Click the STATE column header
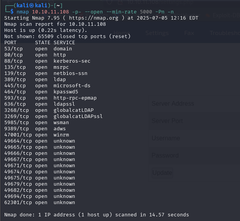This screenshot has width=240, height=221. pos(43,43)
